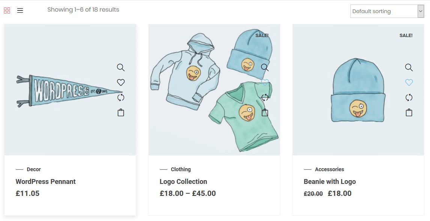The image size is (430, 221).
Task: Open the Default sorting dropdown
Action: 387,11
